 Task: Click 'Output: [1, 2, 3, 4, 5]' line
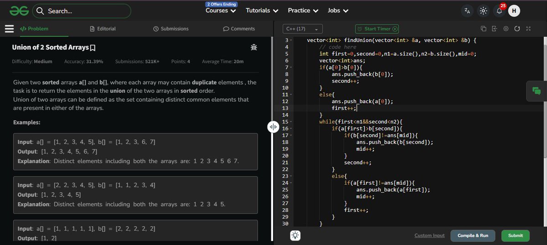[49, 195]
